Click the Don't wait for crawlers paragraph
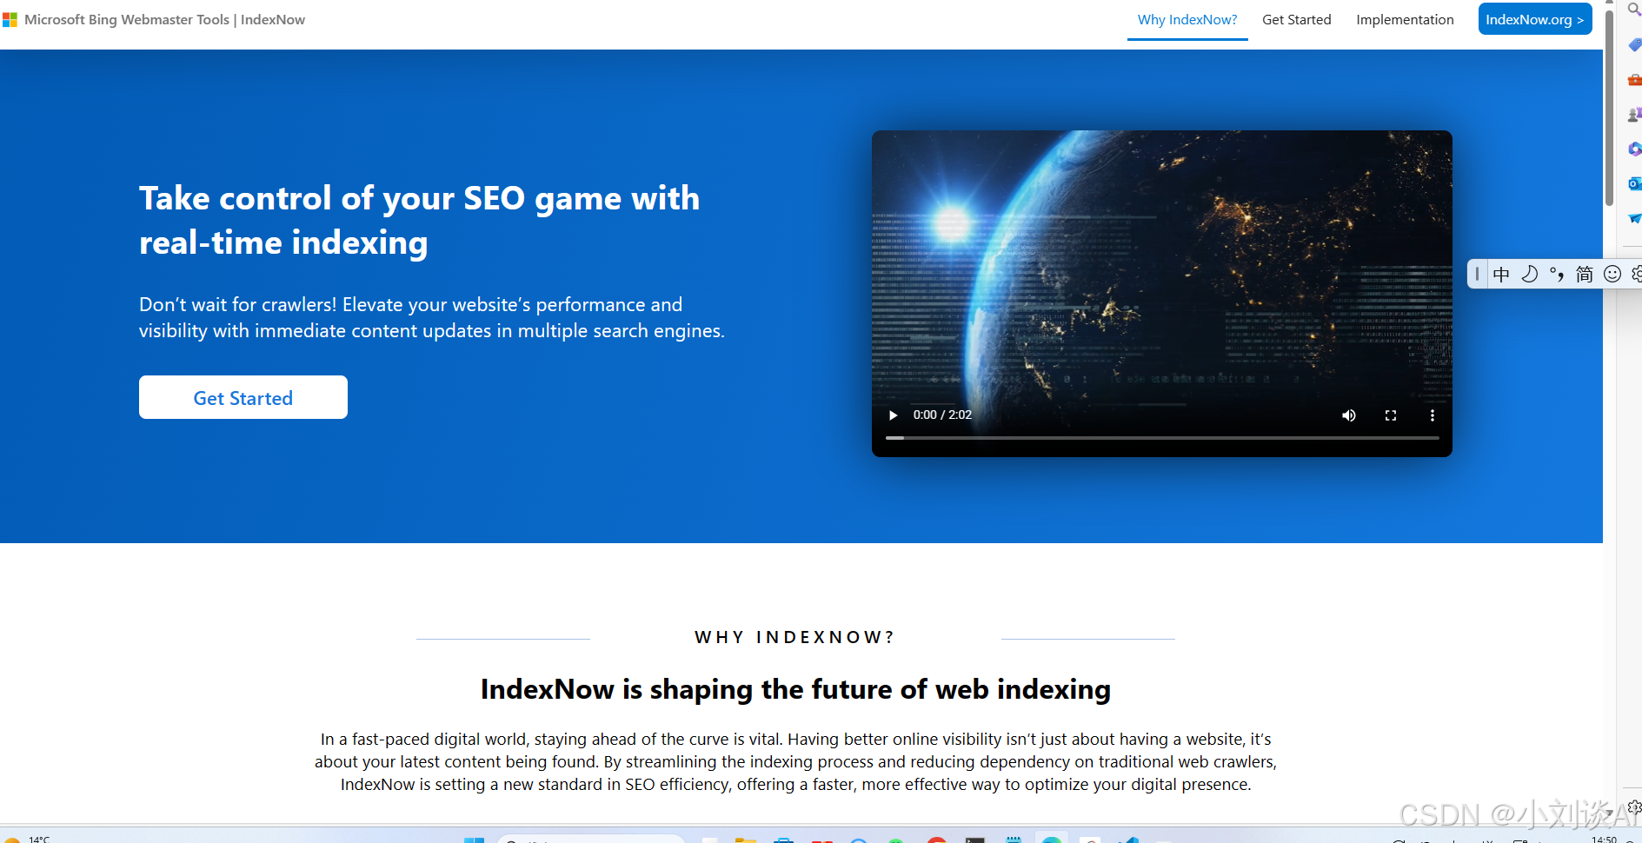The height and width of the screenshot is (843, 1642). coord(431,317)
